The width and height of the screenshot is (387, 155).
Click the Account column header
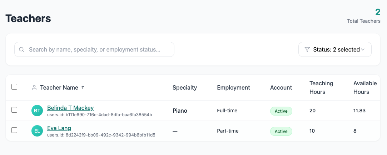click(281, 87)
